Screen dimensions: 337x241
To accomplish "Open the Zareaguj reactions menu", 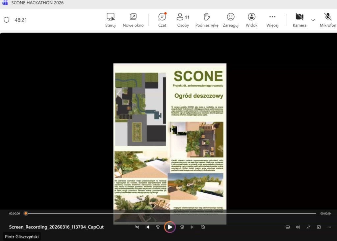I will click(x=230, y=20).
